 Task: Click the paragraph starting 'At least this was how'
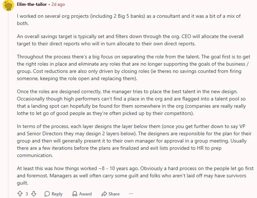135,176
